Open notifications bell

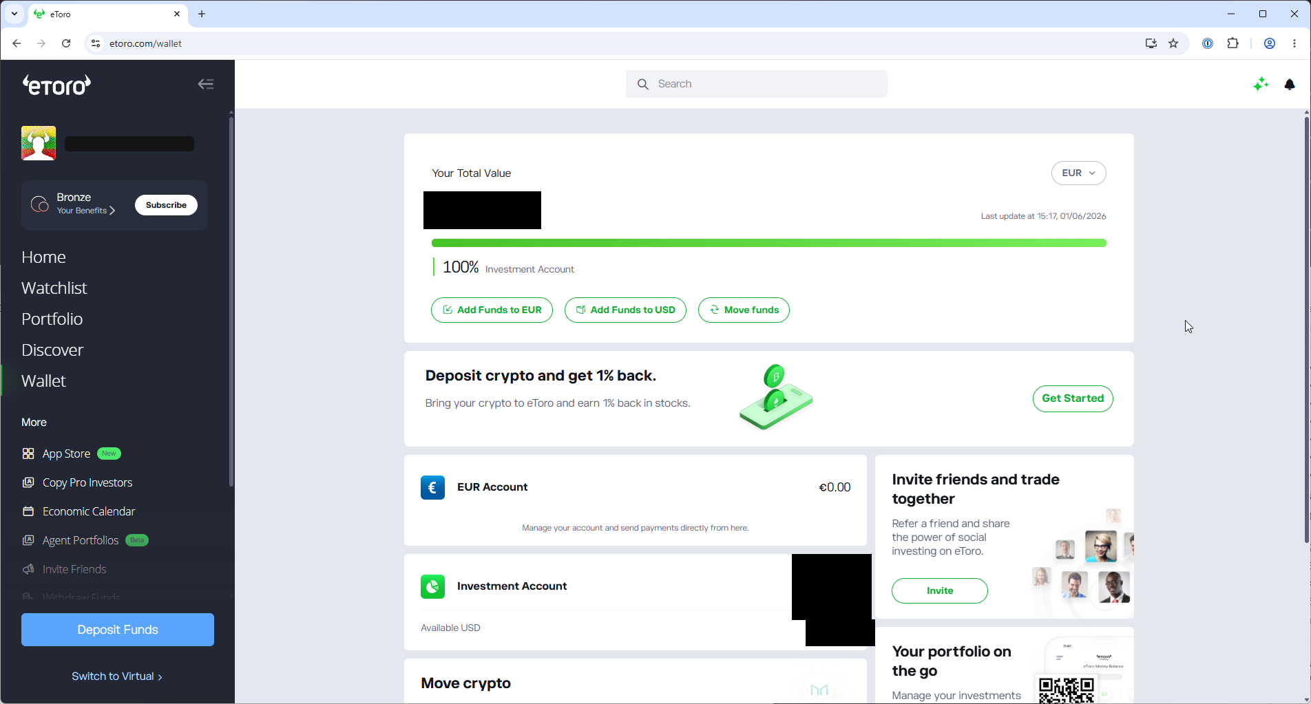point(1290,84)
